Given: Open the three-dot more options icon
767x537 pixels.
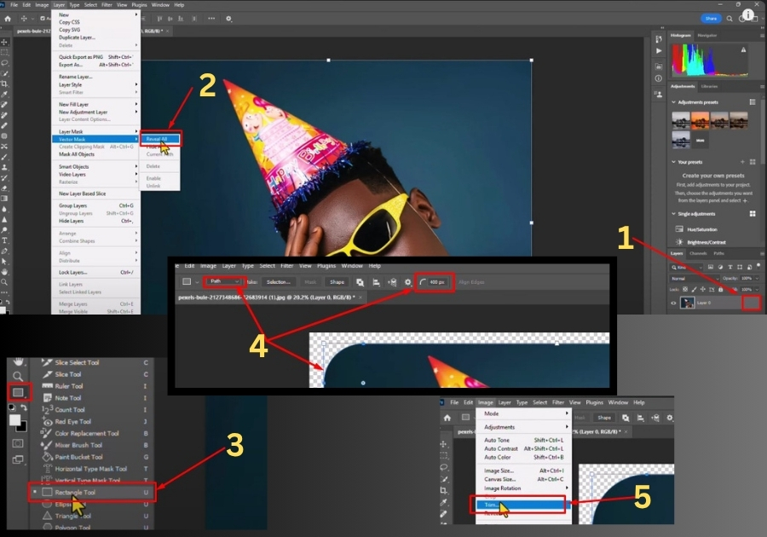Looking at the screenshot, I should [x=211, y=19].
